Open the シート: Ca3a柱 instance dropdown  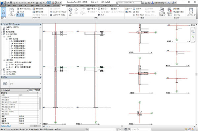pos(15,90)
